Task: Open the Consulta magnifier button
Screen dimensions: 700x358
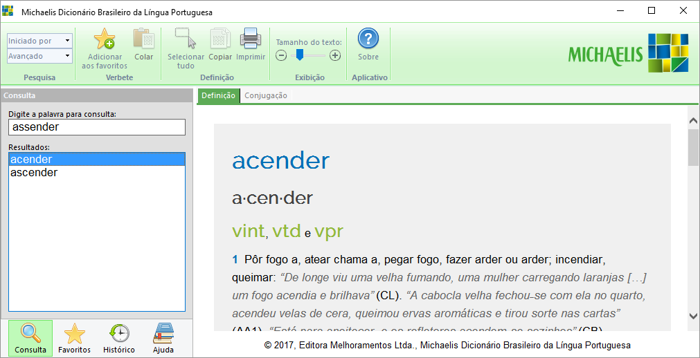Action: pos(30,337)
